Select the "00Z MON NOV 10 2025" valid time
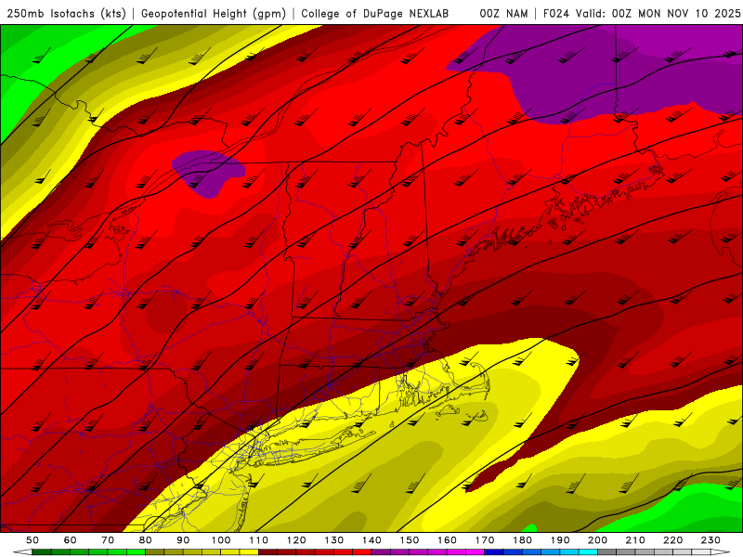 coord(676,13)
